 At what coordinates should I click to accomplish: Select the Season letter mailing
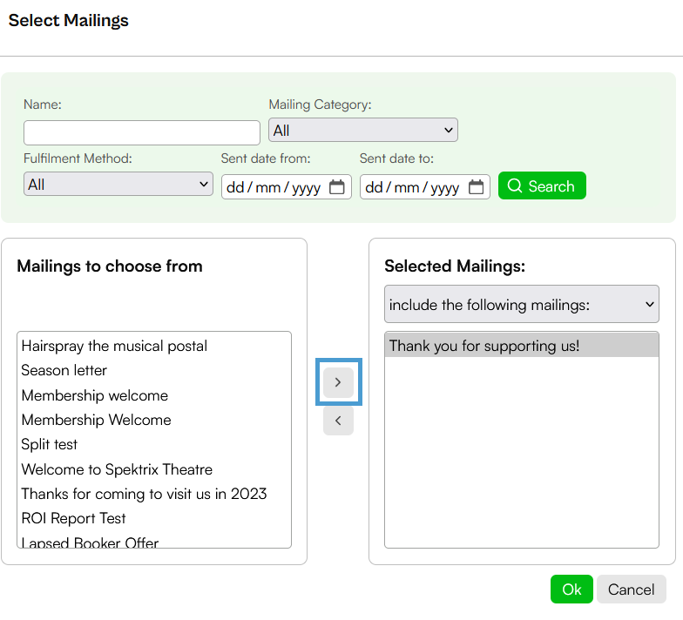coord(153,370)
